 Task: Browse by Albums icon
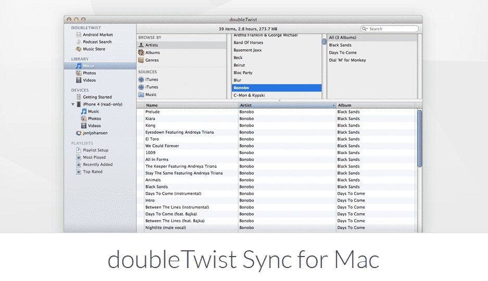click(141, 53)
